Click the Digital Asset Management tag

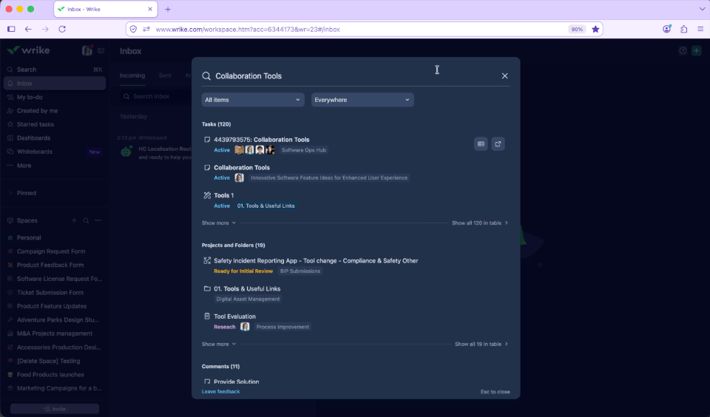(248, 299)
